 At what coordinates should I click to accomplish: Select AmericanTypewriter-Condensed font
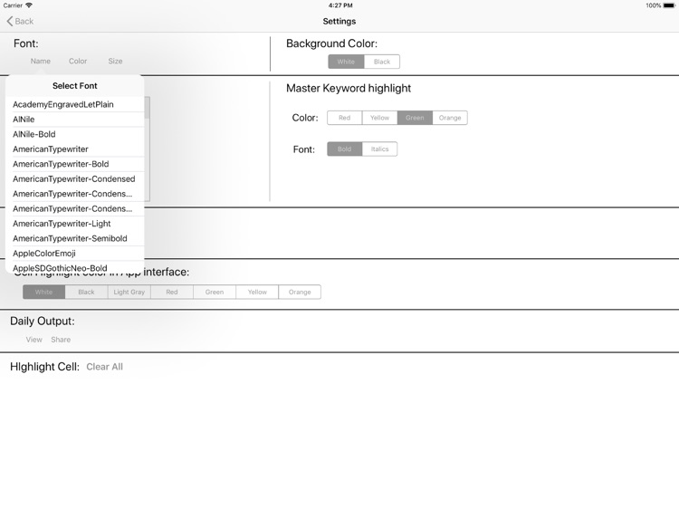pyautogui.click(x=75, y=179)
